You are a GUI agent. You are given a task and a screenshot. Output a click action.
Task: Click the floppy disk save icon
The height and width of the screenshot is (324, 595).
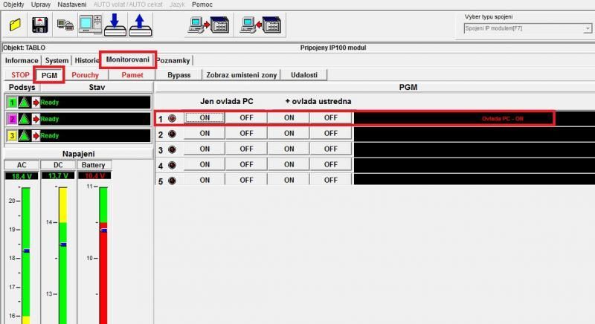pos(40,26)
